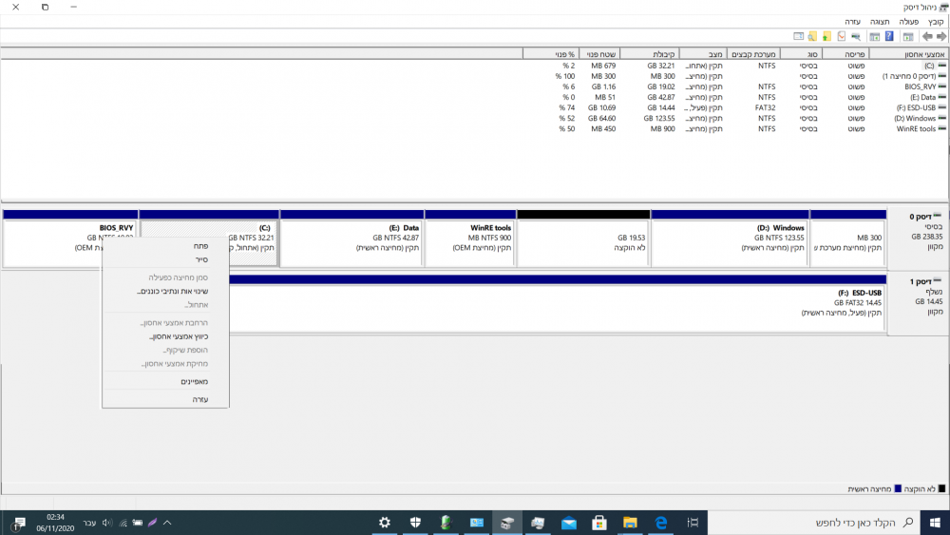This screenshot has width=950, height=535.
Task: Open File Explorer from the taskbar
Action: [630, 523]
